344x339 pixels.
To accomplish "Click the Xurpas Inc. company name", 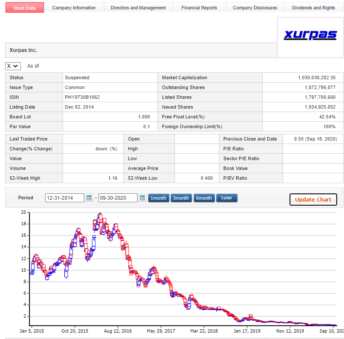I will [23, 50].
